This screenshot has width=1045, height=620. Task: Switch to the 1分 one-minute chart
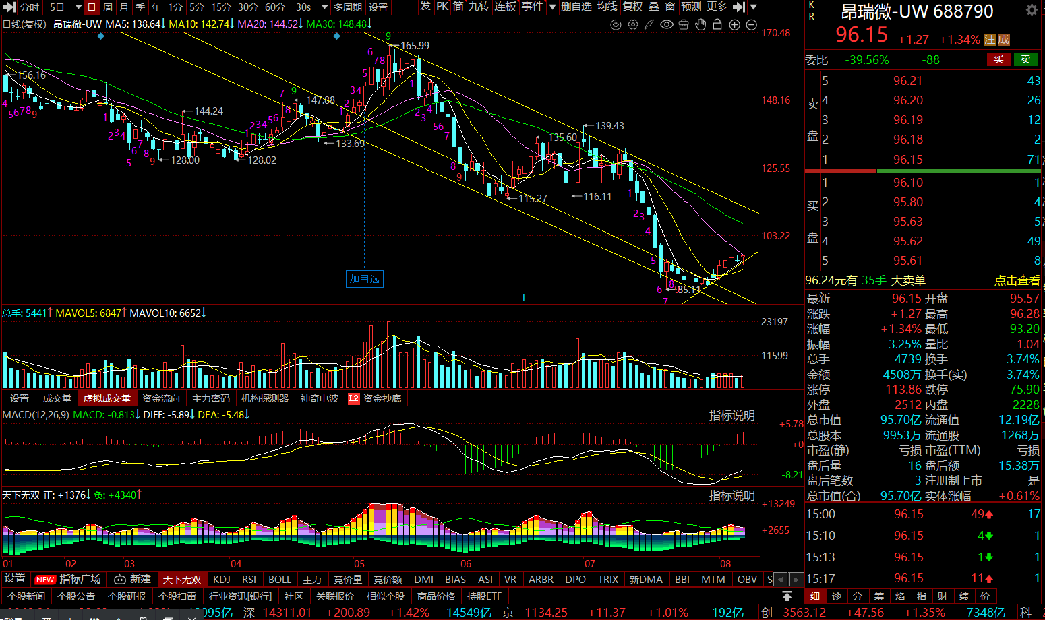pos(175,7)
